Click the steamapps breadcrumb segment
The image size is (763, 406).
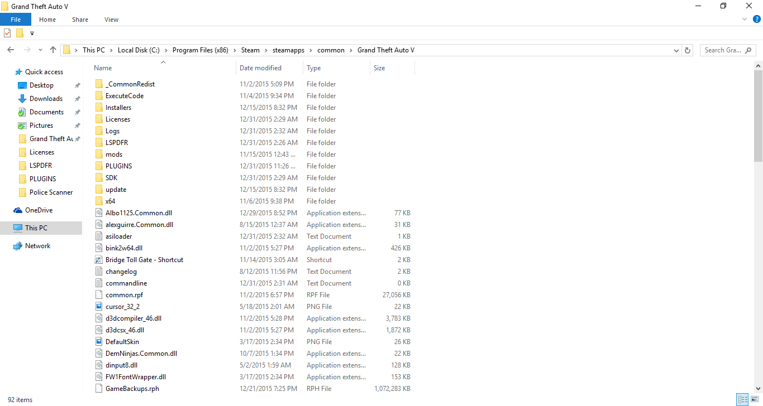pos(288,50)
